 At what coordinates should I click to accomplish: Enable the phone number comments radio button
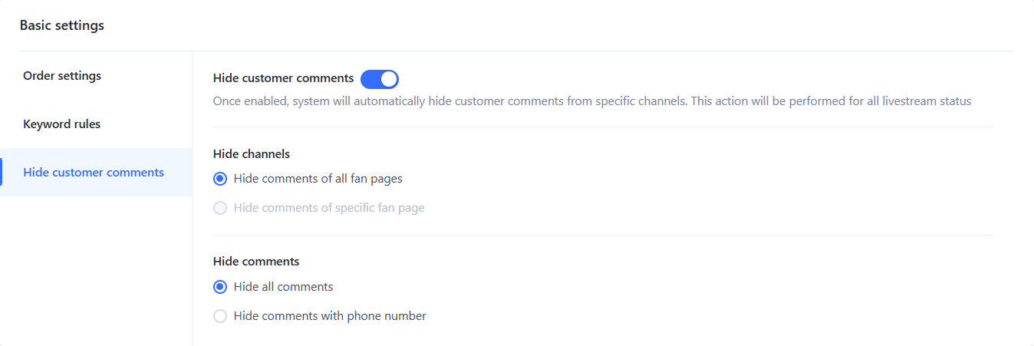point(220,316)
